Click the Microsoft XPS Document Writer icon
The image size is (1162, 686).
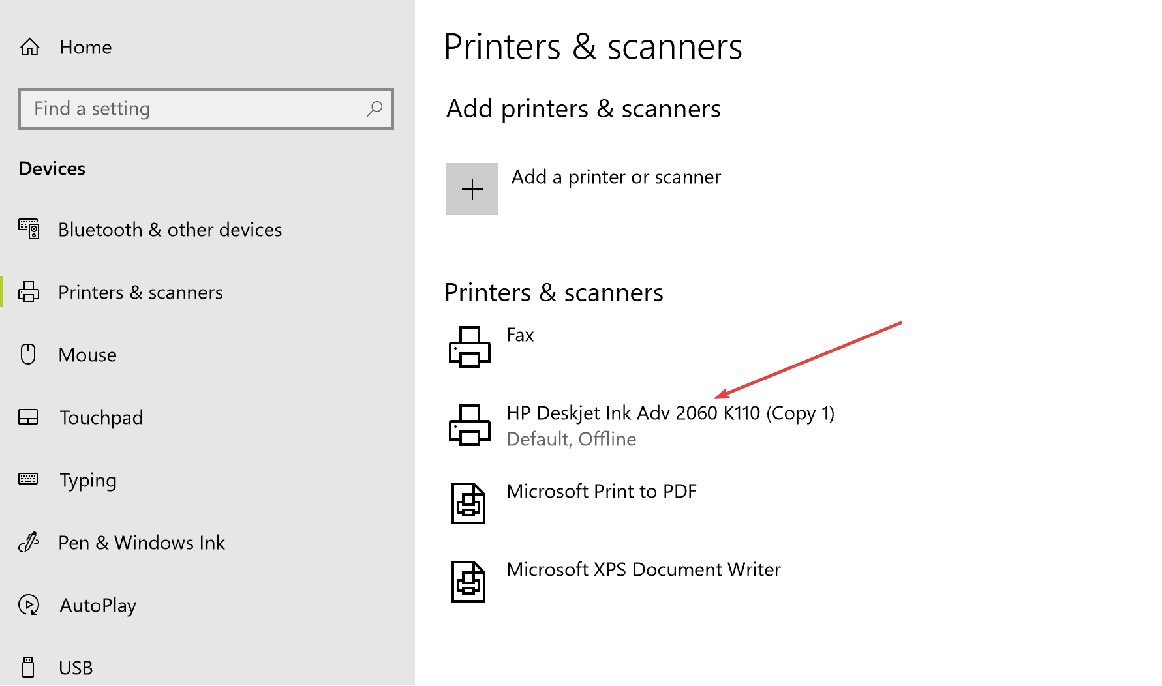click(x=468, y=582)
